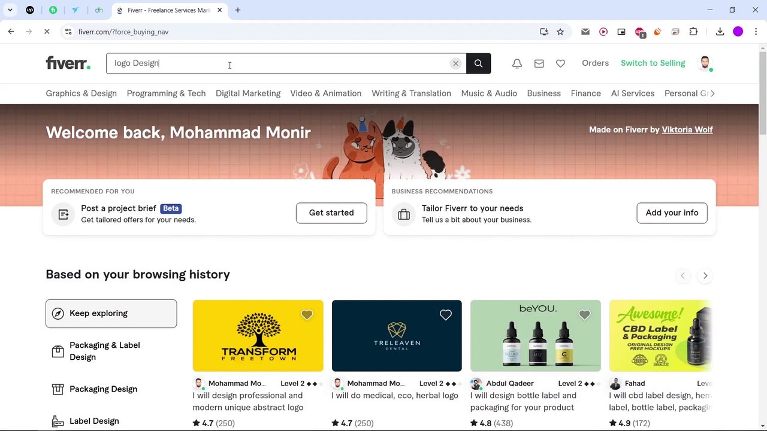The width and height of the screenshot is (767, 431).
Task: Open Programming & Tech category
Action: pyautogui.click(x=166, y=93)
